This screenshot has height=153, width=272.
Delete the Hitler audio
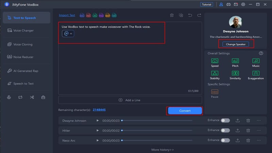click(248, 131)
